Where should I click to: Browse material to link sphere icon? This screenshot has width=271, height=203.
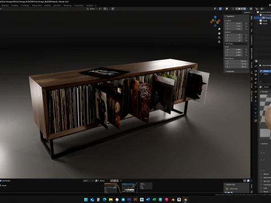point(261,87)
